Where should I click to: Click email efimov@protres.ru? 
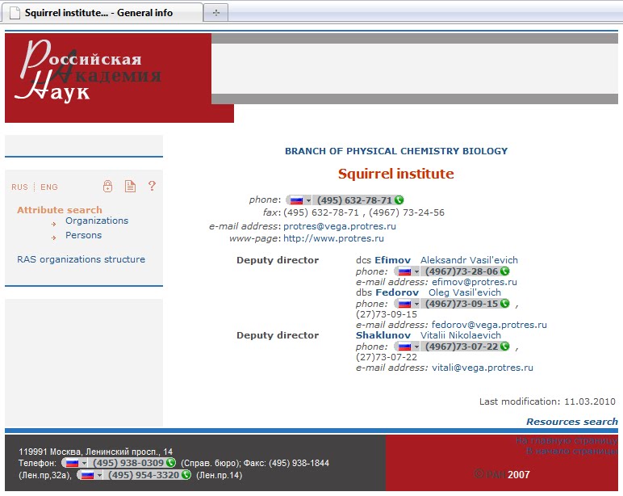(475, 282)
